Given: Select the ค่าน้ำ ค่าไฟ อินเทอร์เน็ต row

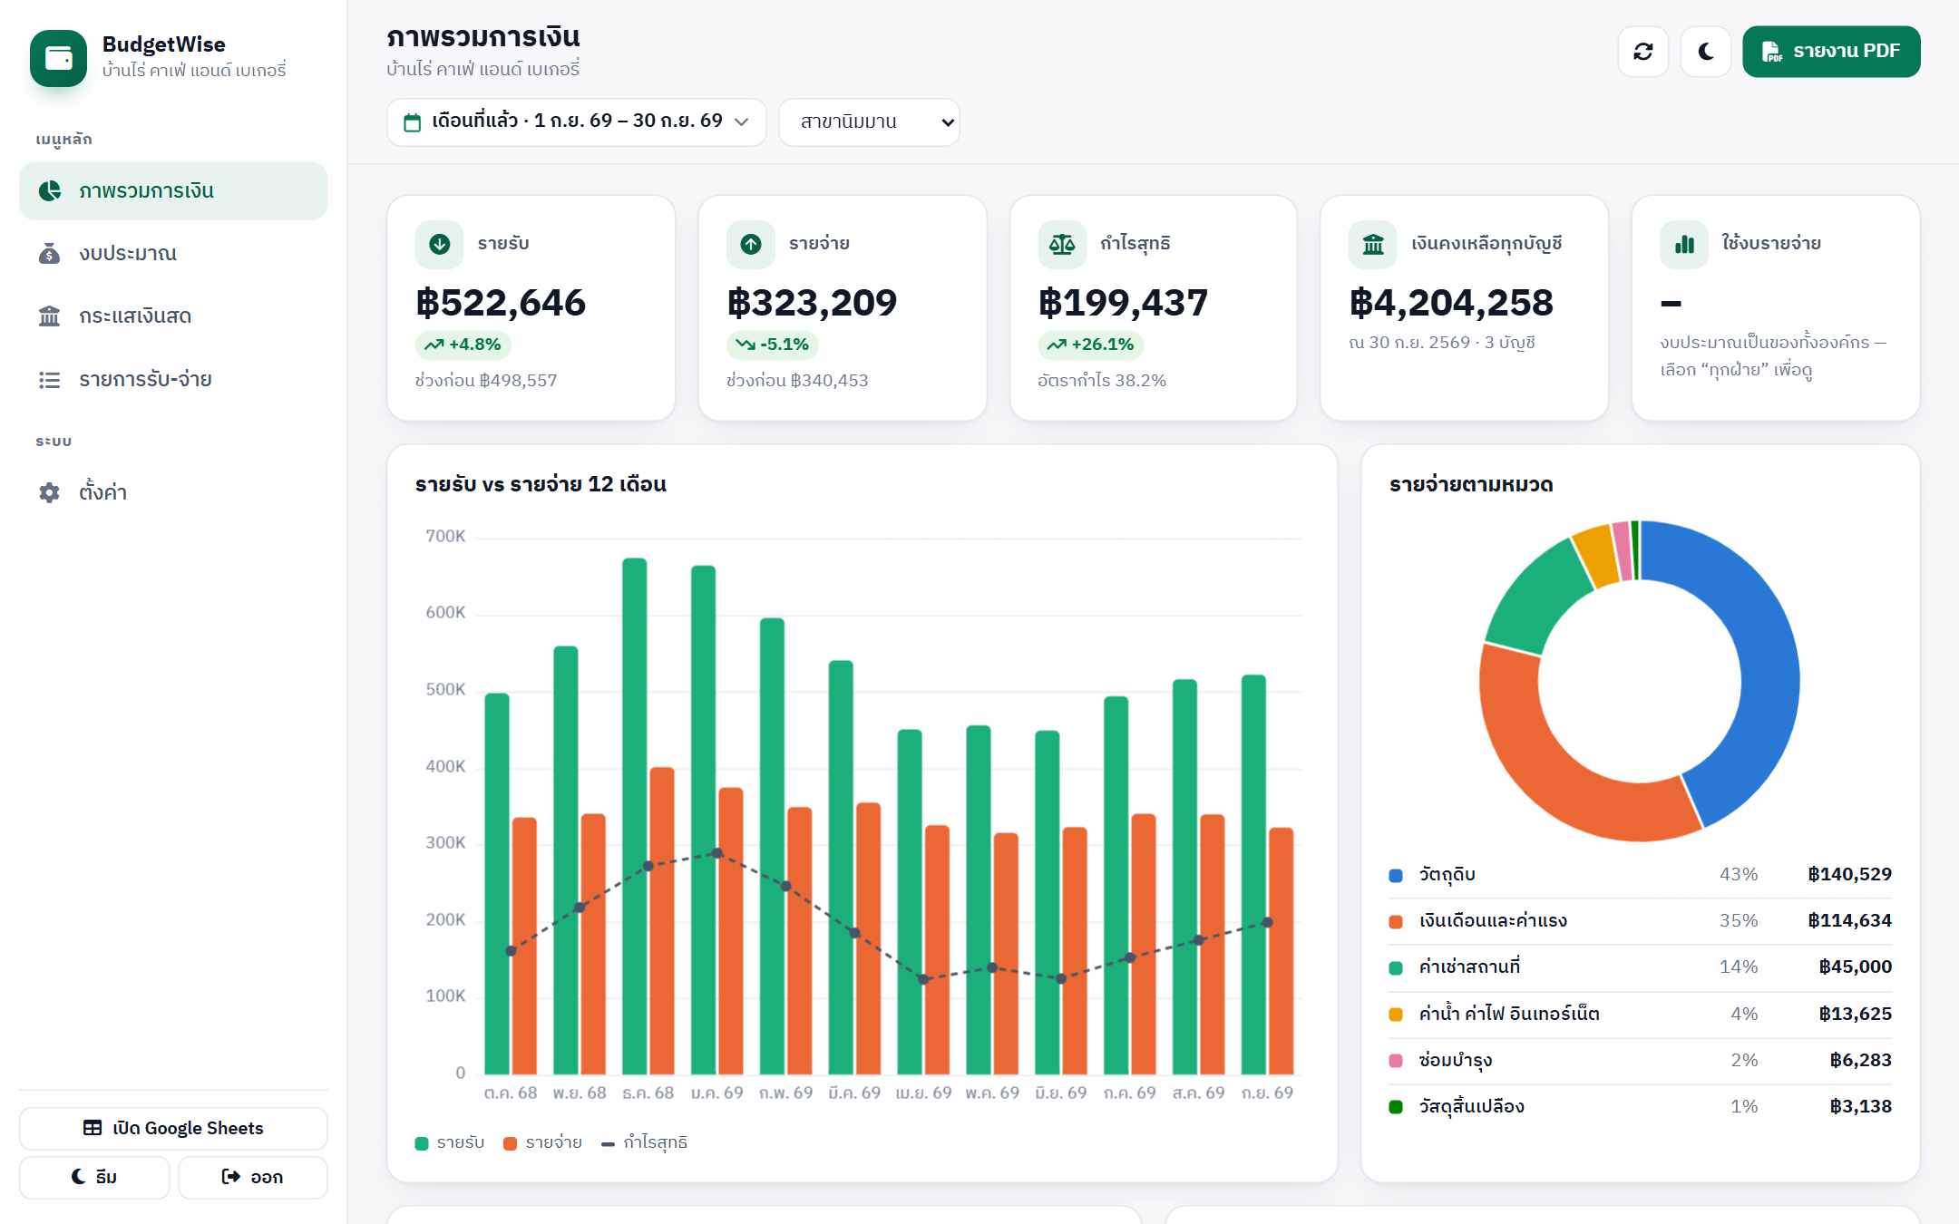Looking at the screenshot, I should 1640,1014.
